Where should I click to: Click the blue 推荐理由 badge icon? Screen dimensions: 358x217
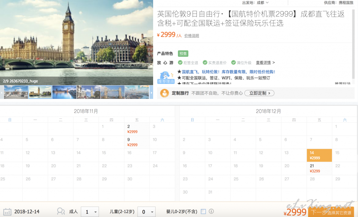coord(166,78)
